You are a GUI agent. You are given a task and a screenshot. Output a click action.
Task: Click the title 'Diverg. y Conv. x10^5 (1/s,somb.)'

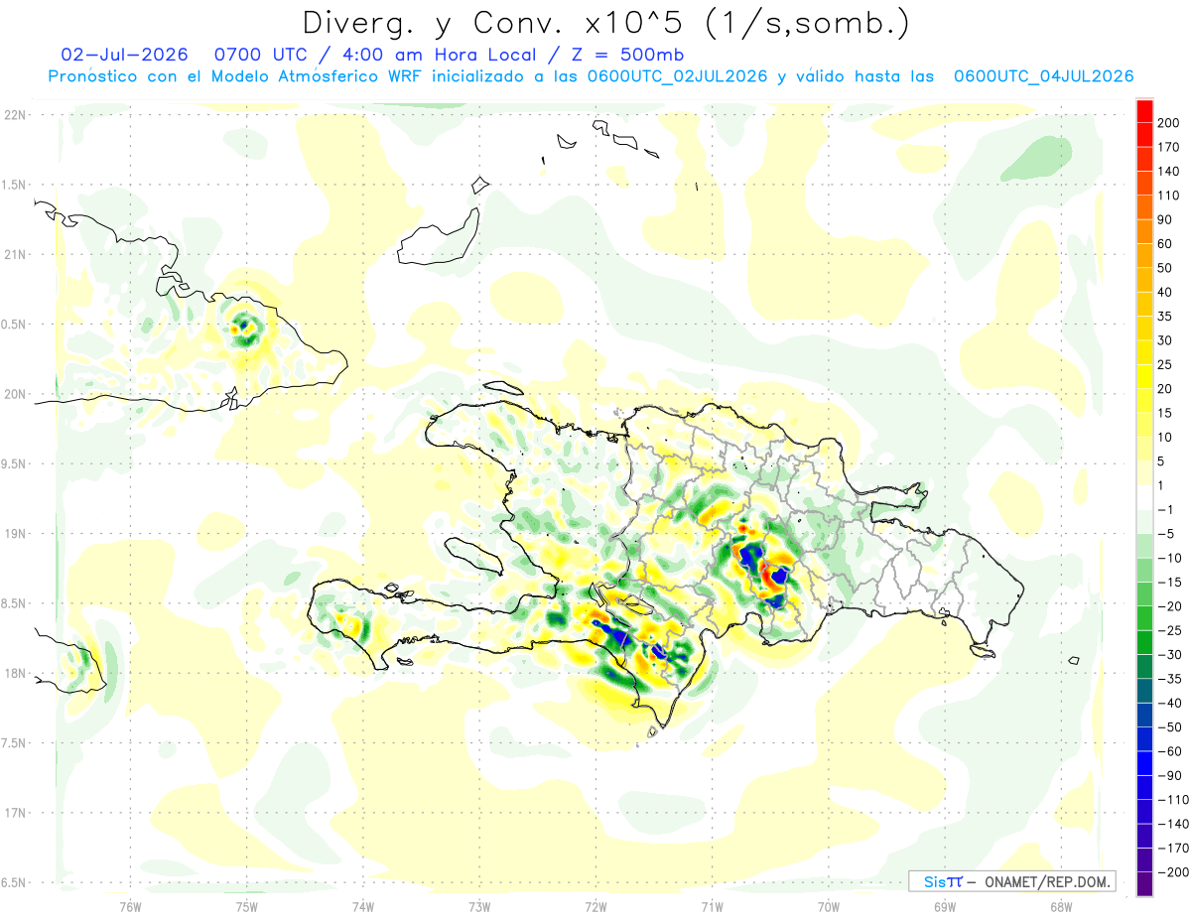[605, 23]
